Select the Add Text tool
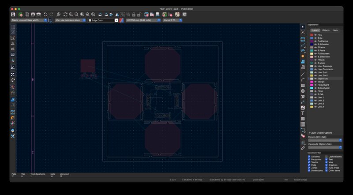The width and height of the screenshot is (353, 195). tap(303, 113)
